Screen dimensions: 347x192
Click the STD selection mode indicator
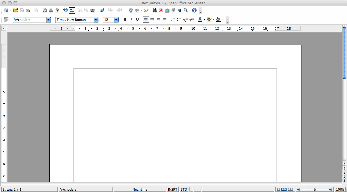coord(184,189)
